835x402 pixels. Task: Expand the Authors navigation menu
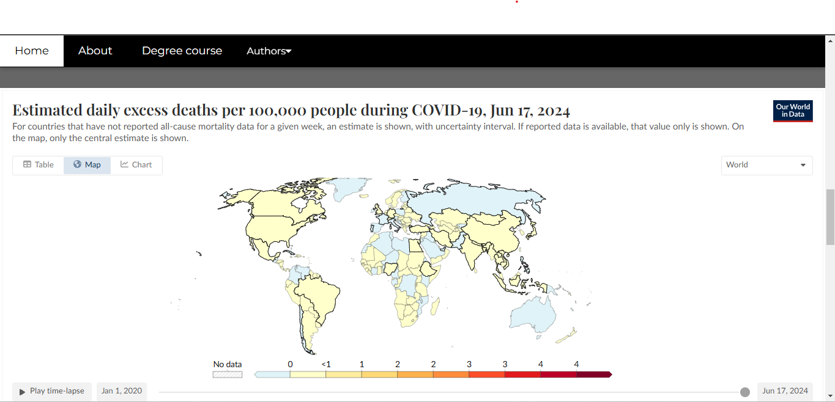tap(269, 51)
